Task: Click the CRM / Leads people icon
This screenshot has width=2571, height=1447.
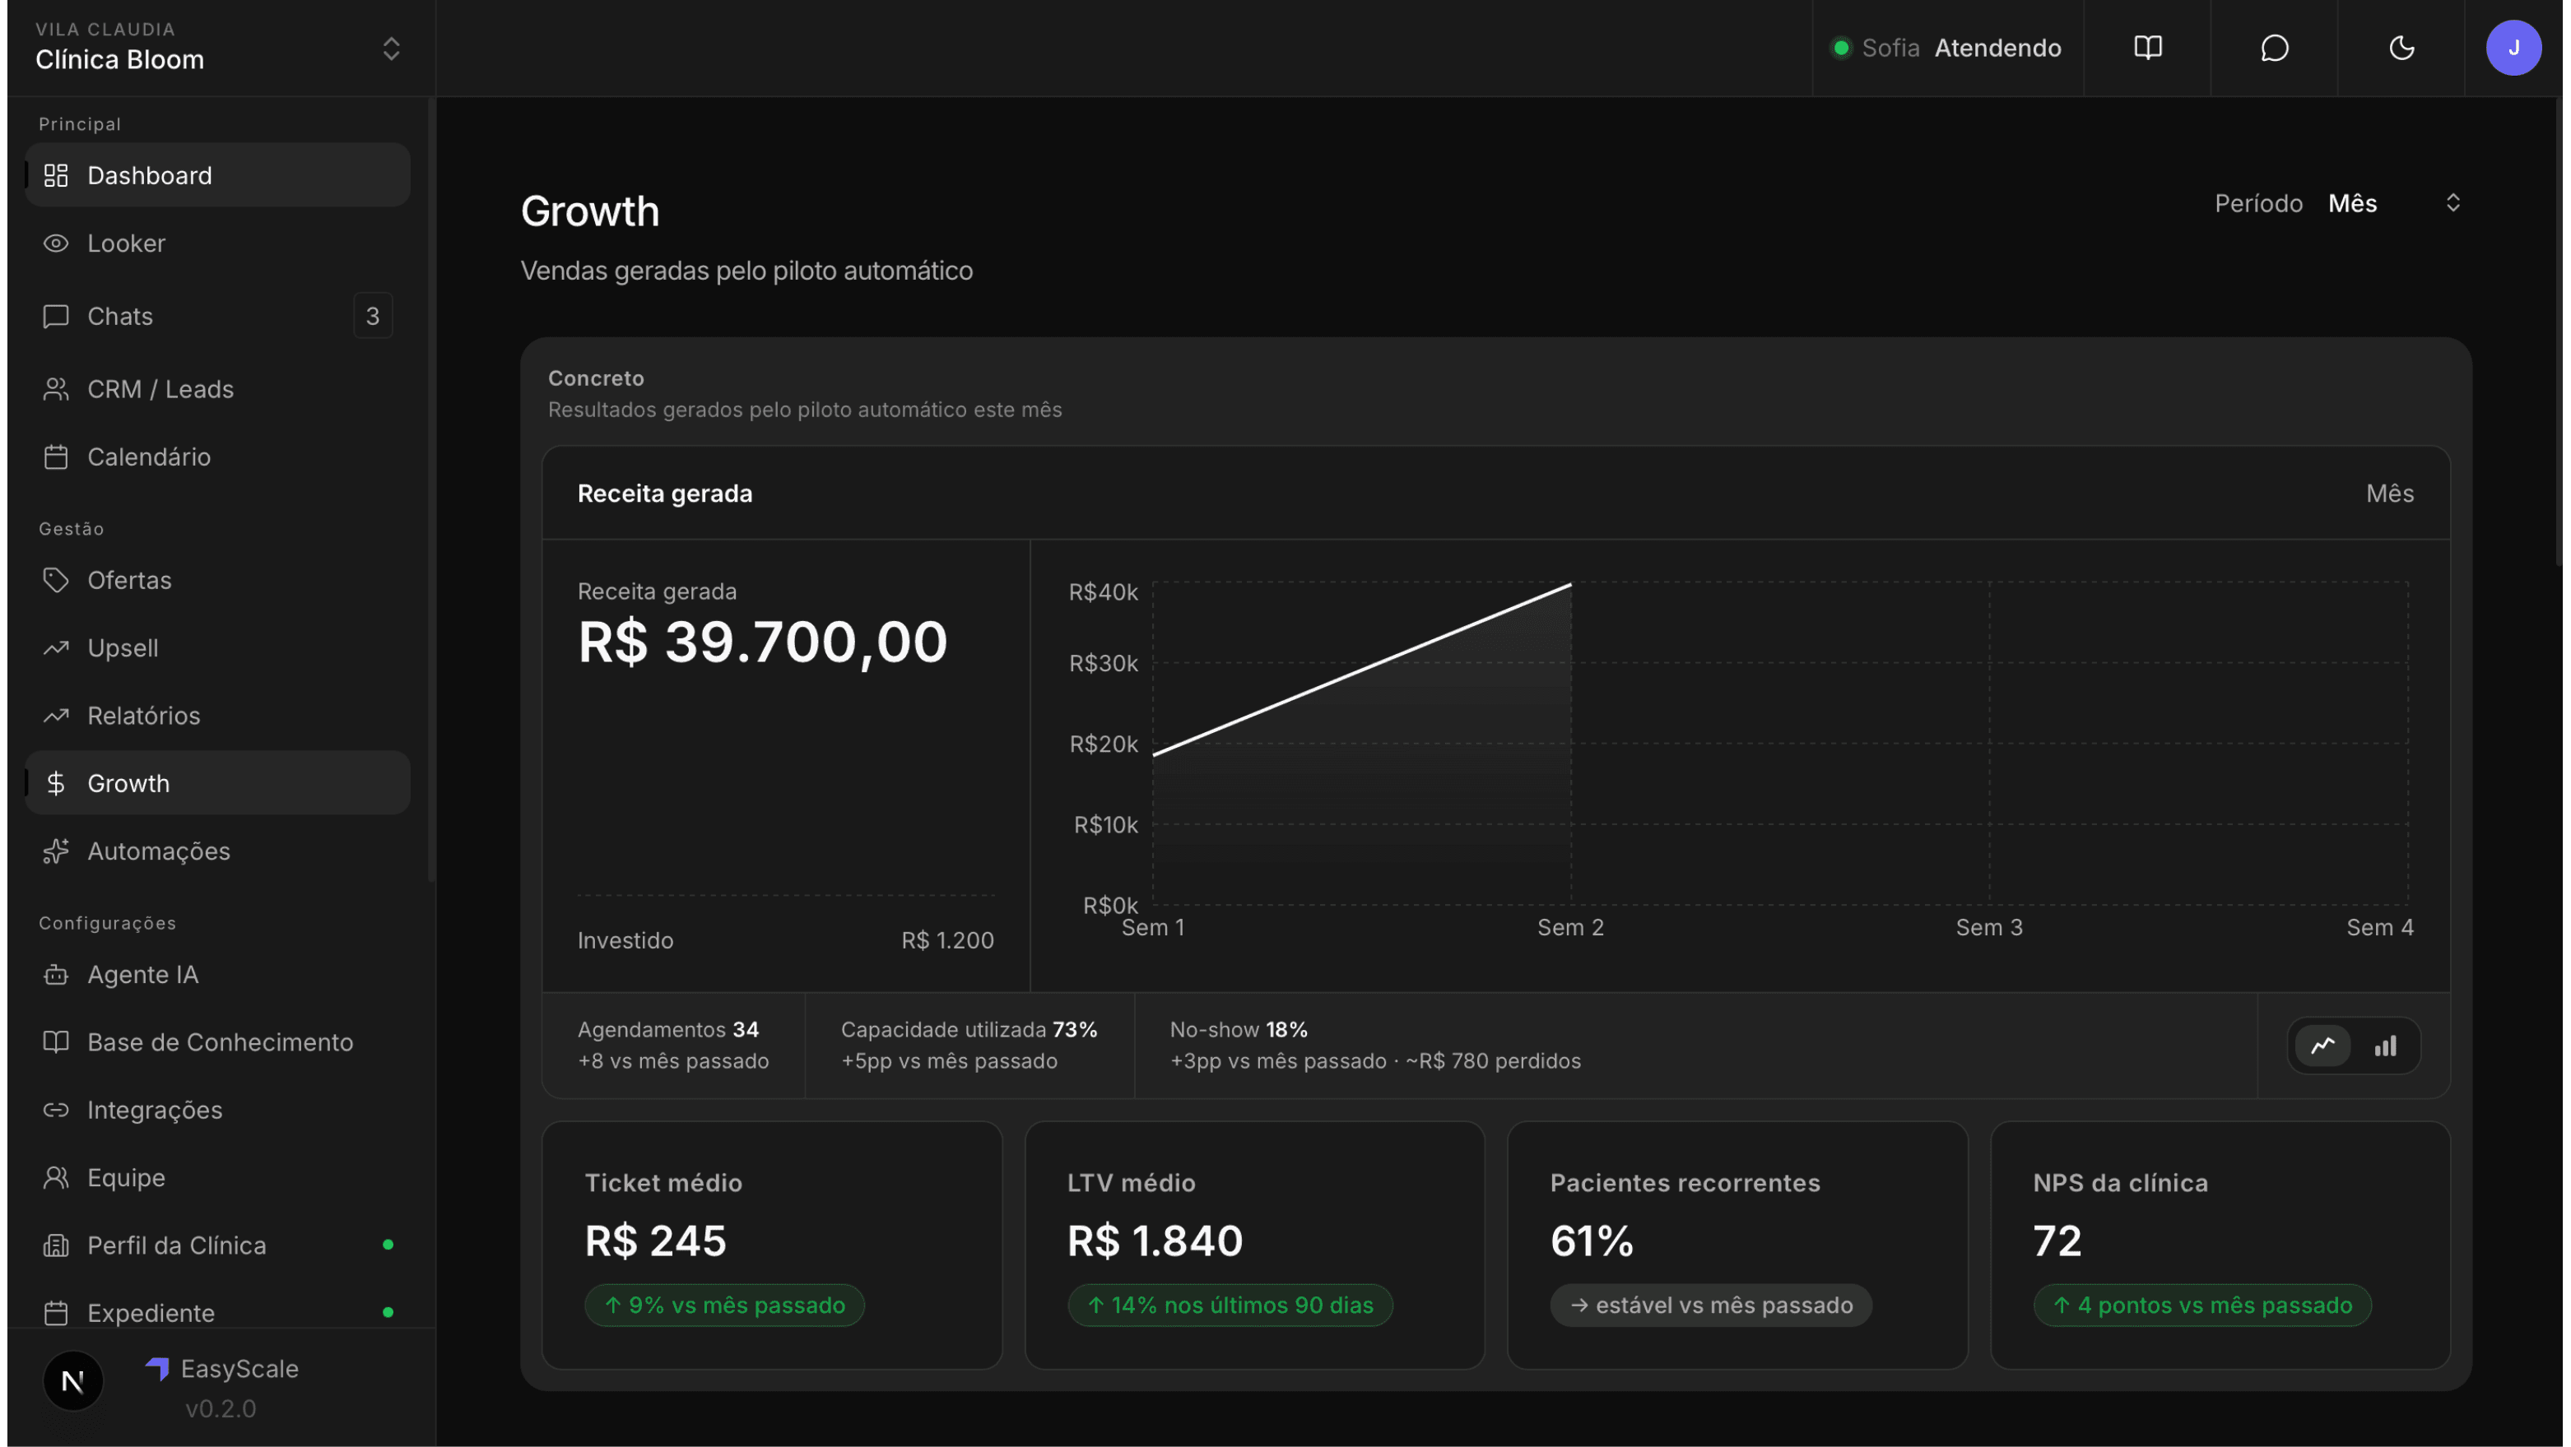Action: point(56,389)
